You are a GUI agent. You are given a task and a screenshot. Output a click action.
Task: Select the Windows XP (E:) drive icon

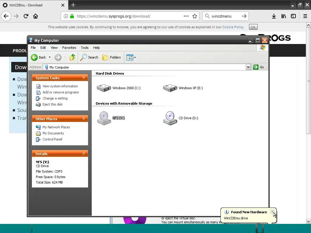[x=170, y=88]
